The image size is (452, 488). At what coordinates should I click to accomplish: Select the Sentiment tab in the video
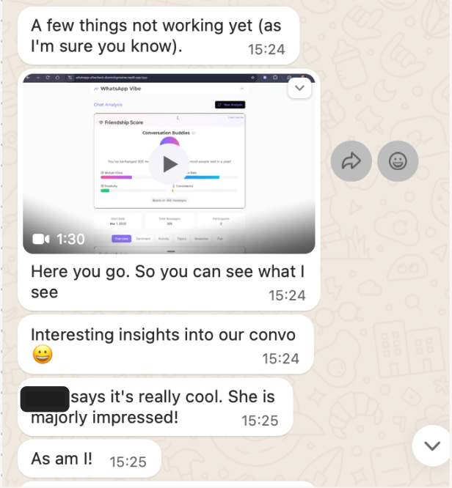coord(143,239)
